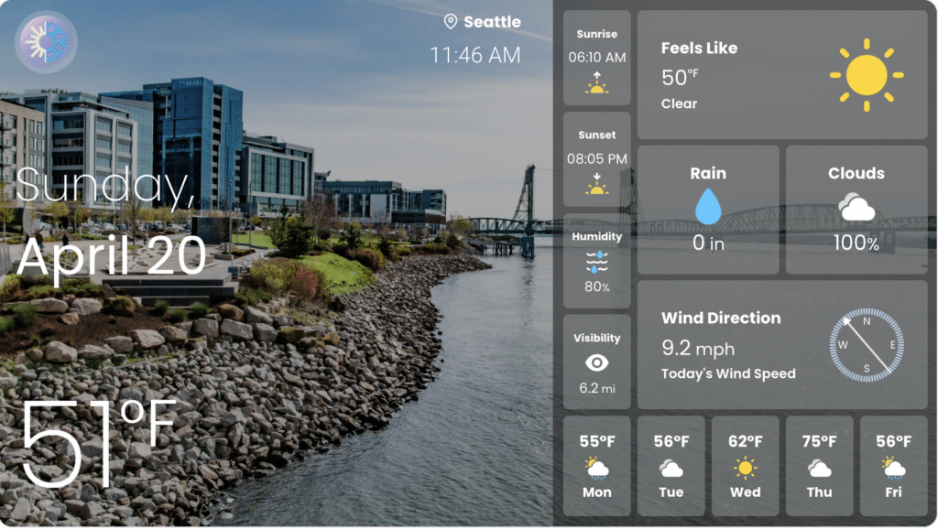Click the Today's Wind Speed text

[729, 372]
